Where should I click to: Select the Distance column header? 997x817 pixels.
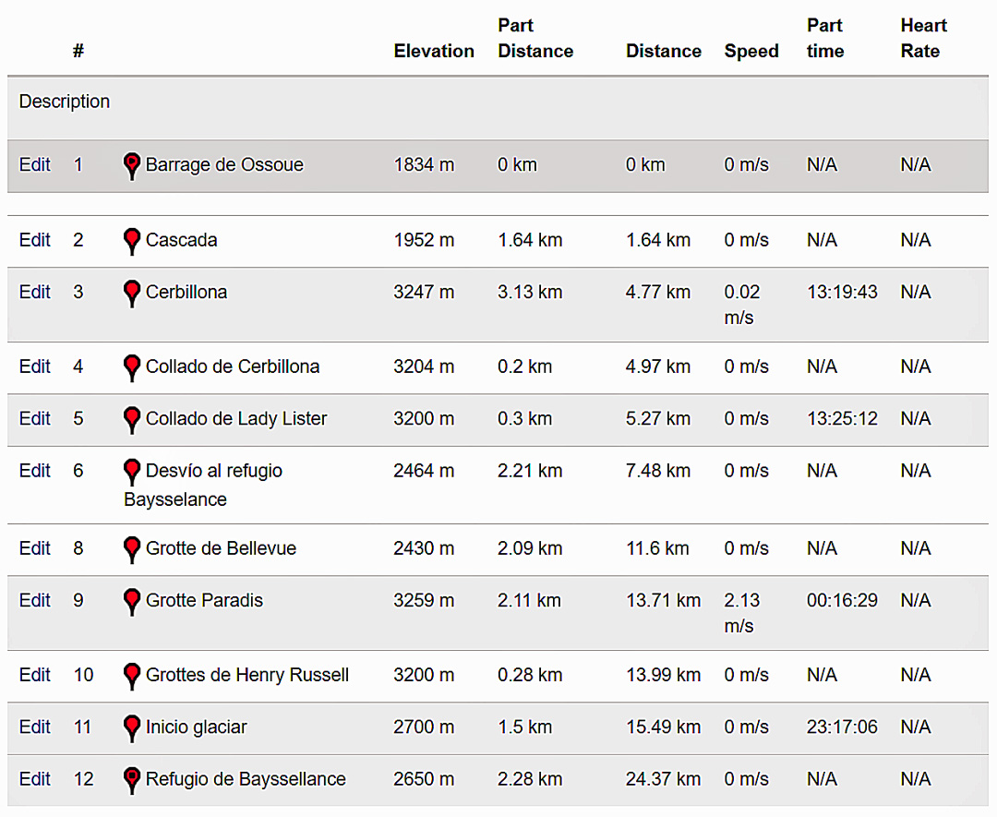[x=663, y=51]
